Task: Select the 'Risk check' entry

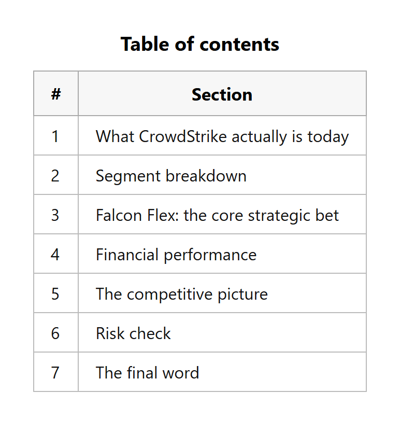Action: coord(133,333)
